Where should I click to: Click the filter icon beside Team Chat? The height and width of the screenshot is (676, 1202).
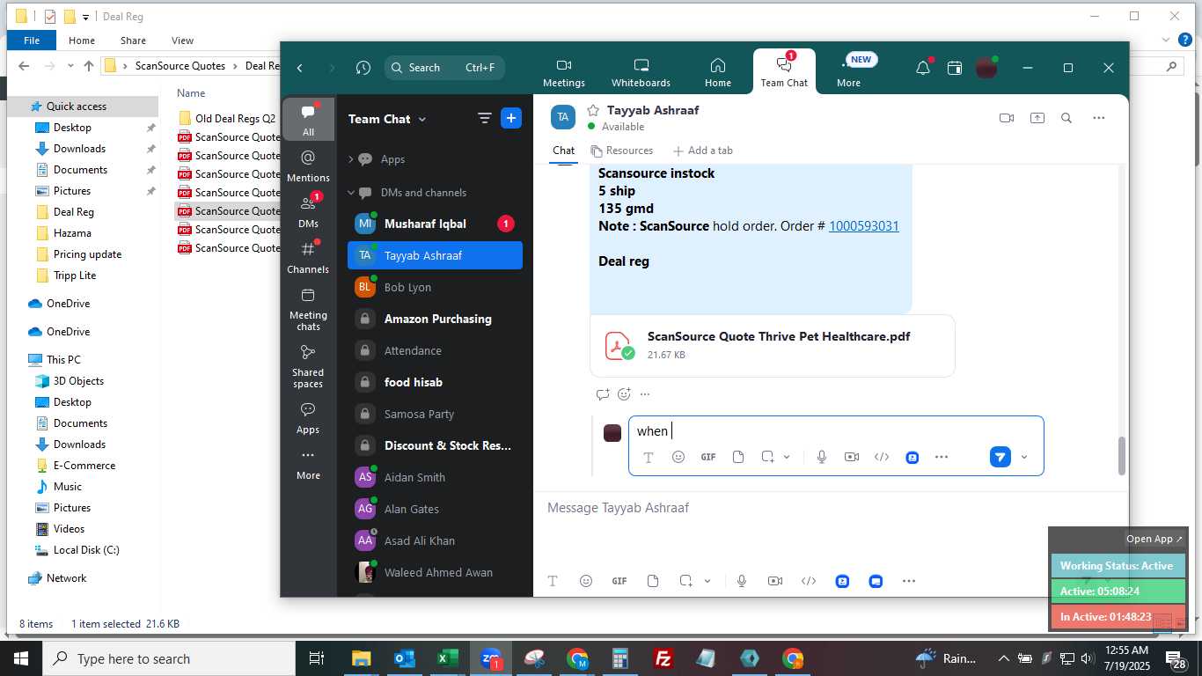click(x=484, y=118)
